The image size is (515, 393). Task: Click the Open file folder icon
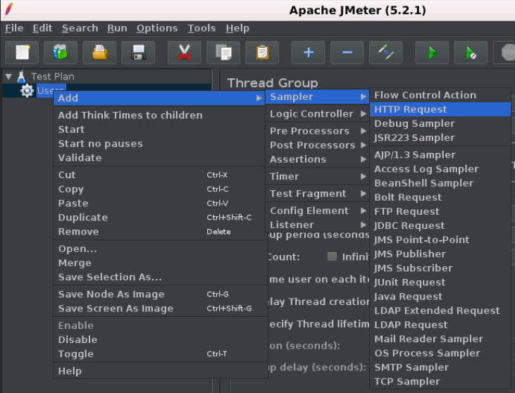tap(99, 52)
